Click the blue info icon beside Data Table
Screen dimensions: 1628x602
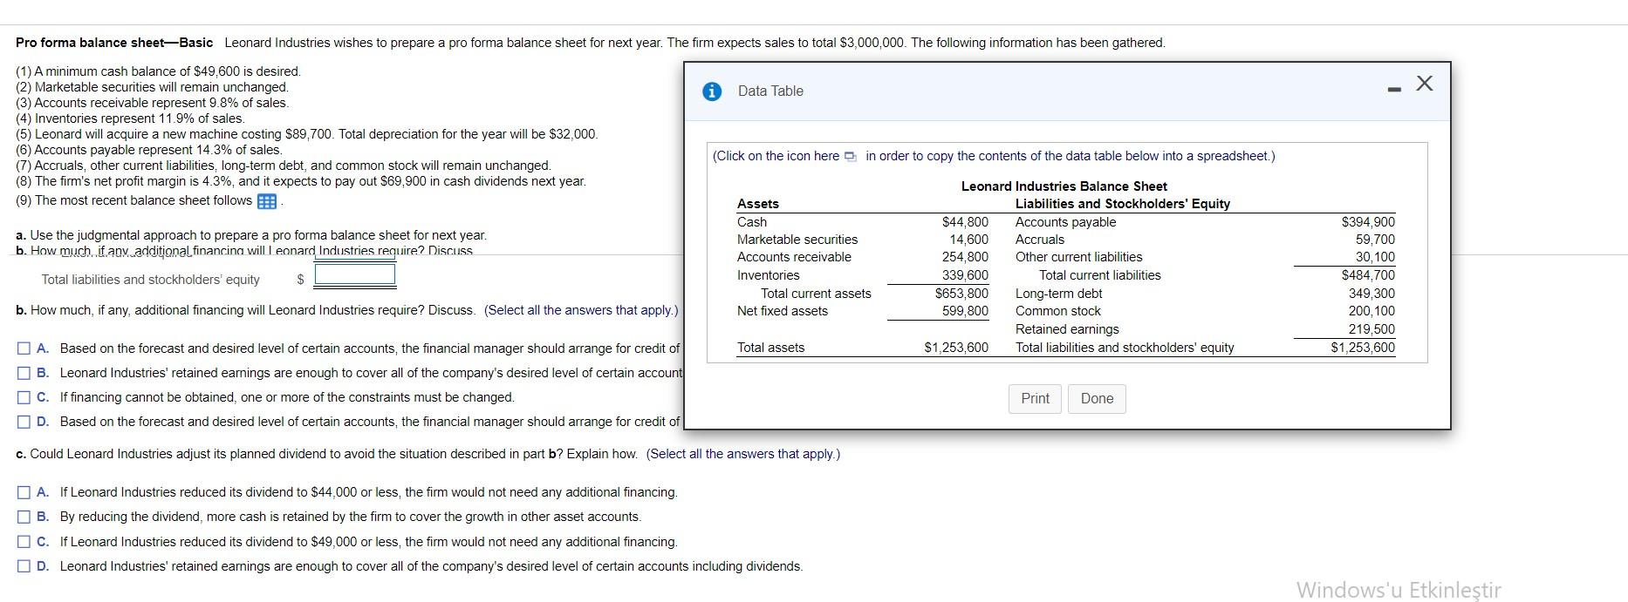pyautogui.click(x=712, y=91)
